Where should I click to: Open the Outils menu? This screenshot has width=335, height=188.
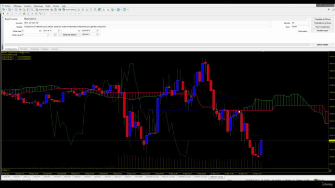[48, 6]
